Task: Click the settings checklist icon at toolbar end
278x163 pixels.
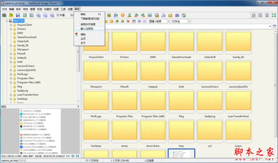Action: click(184, 15)
